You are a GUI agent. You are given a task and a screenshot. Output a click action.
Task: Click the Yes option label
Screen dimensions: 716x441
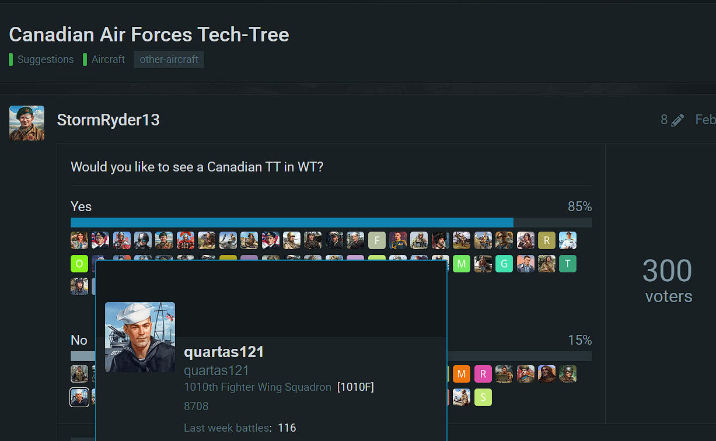(81, 206)
